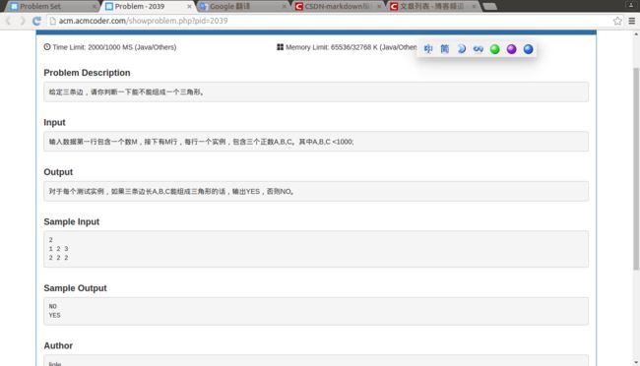
Task: Open the Google 翻译 tab
Action: click(x=243, y=7)
